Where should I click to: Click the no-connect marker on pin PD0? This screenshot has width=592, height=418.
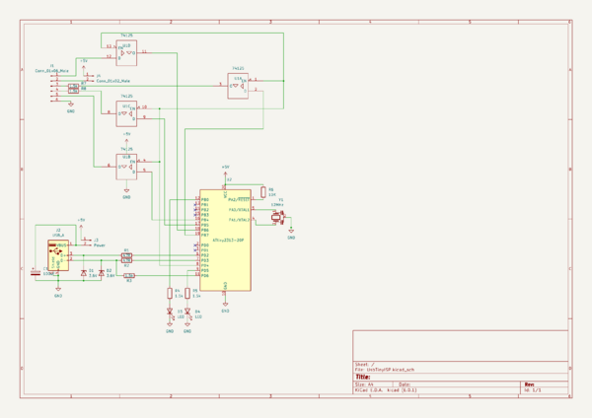(195, 245)
